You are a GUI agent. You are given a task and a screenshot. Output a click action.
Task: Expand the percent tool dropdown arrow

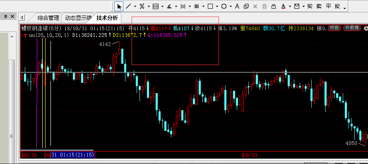coord(149,7)
